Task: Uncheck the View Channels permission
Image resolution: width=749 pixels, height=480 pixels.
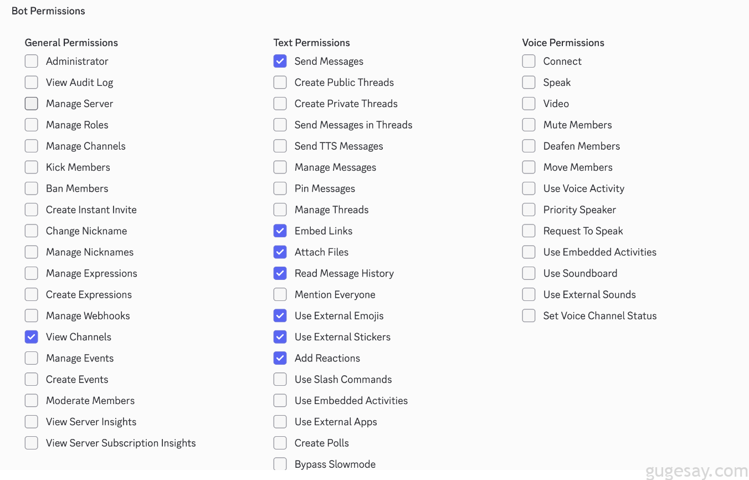Action: coord(32,337)
